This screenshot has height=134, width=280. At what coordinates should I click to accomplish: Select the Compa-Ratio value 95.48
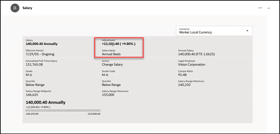tap(182, 75)
